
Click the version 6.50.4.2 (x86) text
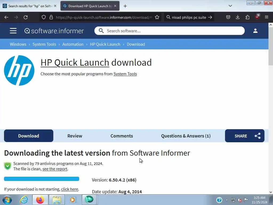pos(123,180)
